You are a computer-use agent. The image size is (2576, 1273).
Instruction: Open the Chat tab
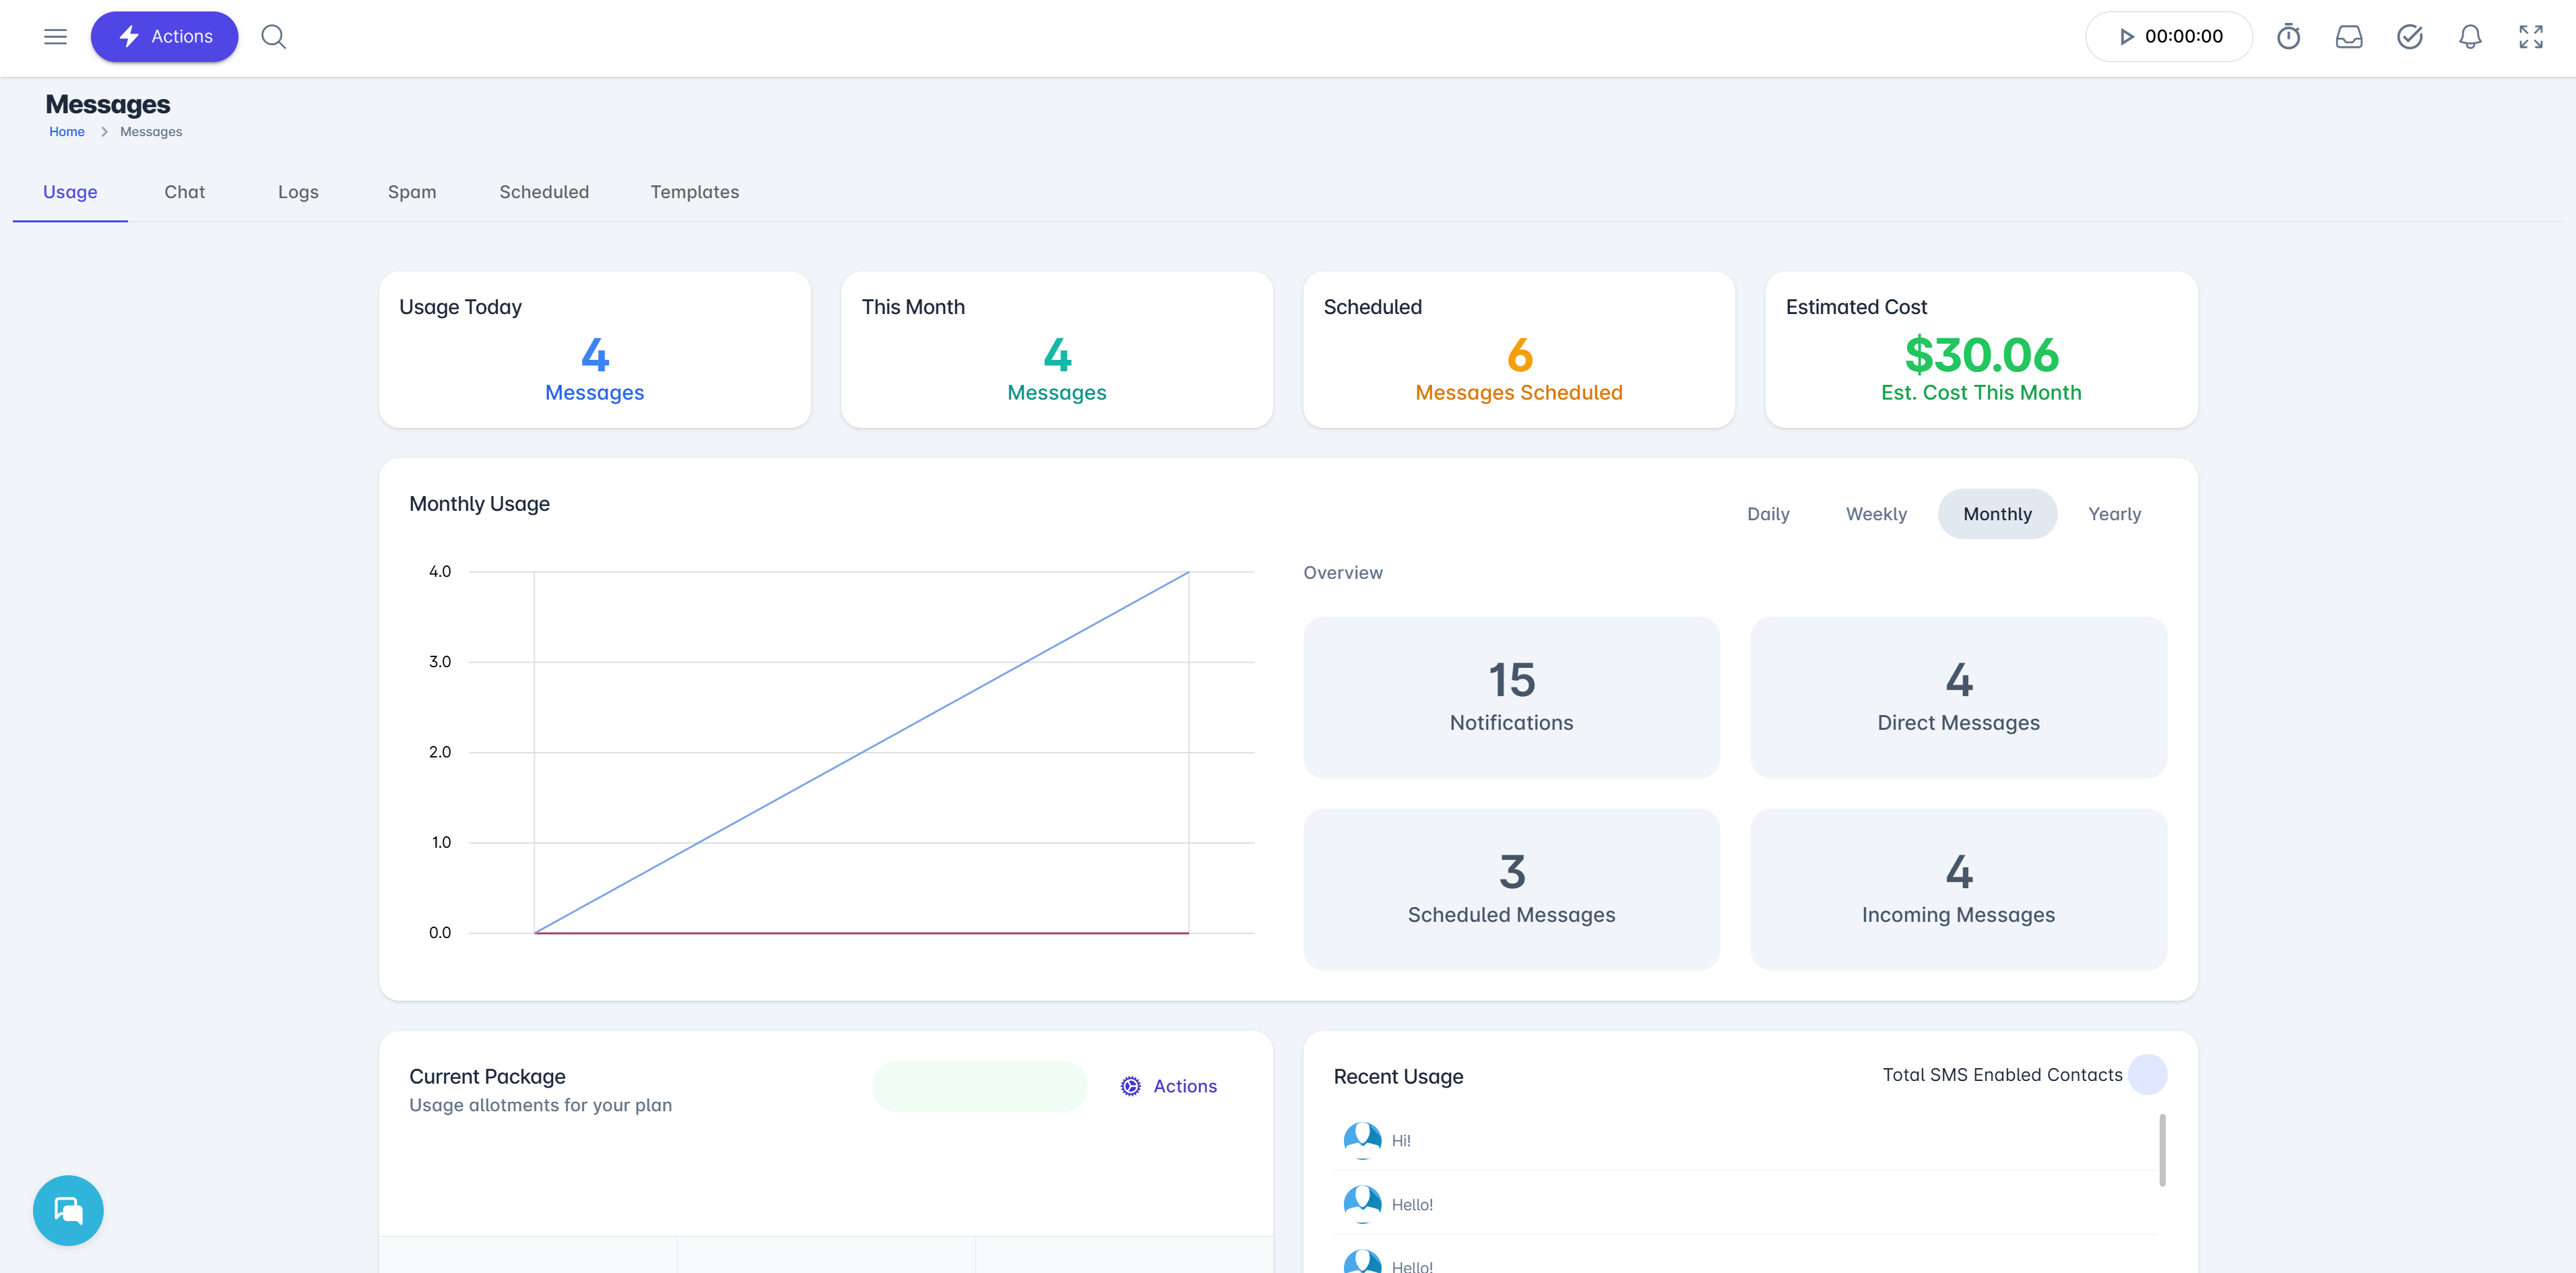[x=184, y=192]
